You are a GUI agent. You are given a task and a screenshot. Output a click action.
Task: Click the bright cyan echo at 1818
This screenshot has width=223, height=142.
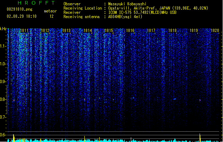[175, 99]
